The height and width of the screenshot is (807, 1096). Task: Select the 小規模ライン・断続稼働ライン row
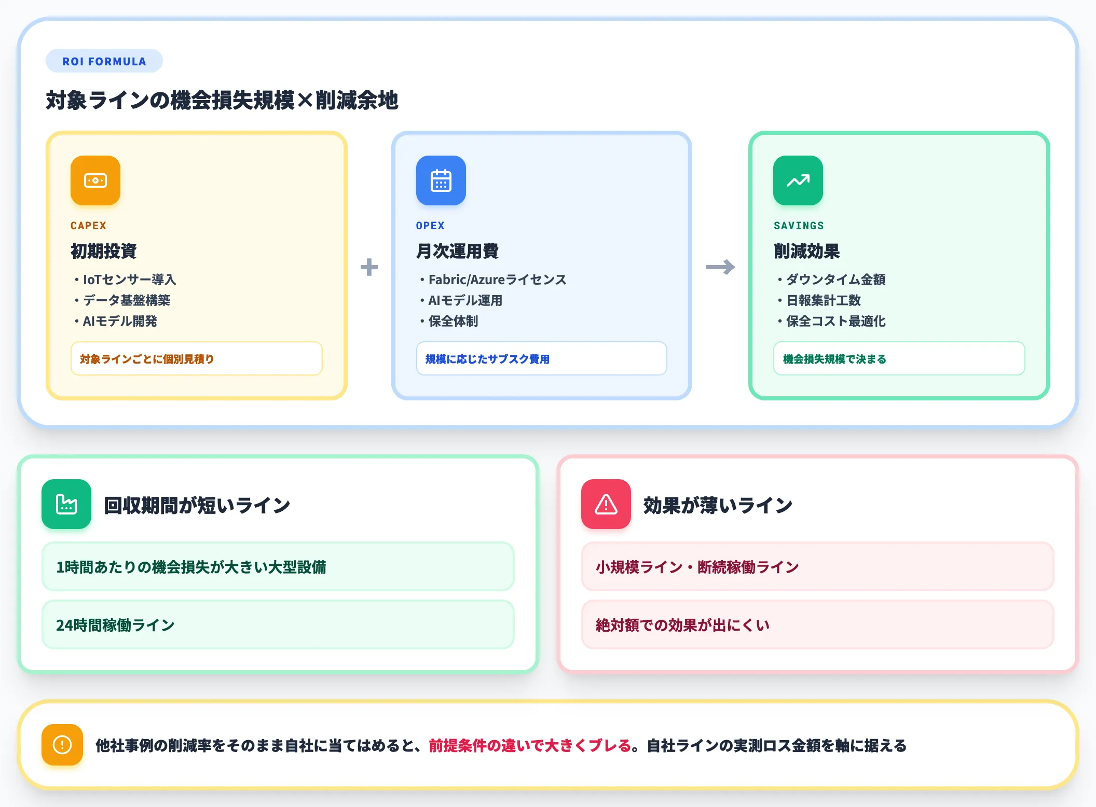818,566
